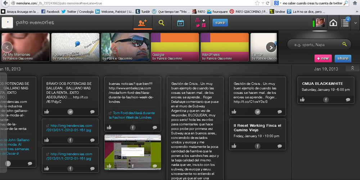Open the Tom Ford desfilará link

(131, 115)
